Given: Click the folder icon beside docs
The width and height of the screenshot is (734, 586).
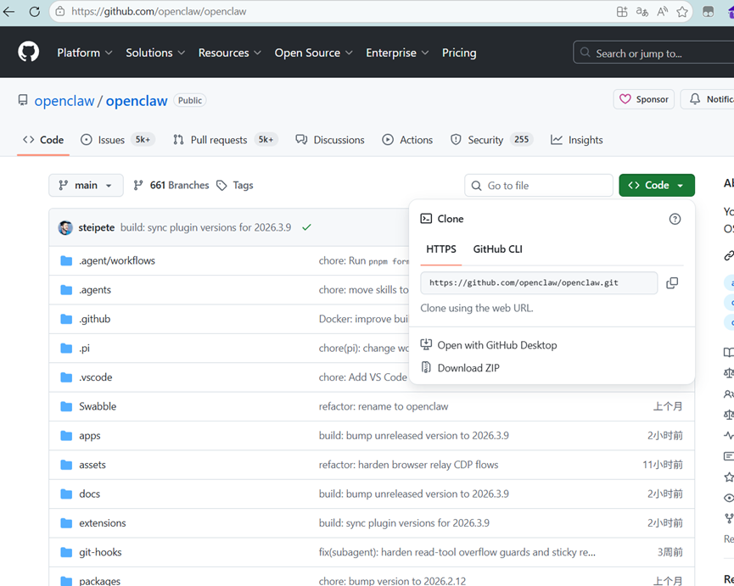Looking at the screenshot, I should (66, 494).
